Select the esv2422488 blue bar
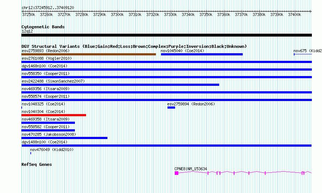322x193 pixels. [120, 85]
